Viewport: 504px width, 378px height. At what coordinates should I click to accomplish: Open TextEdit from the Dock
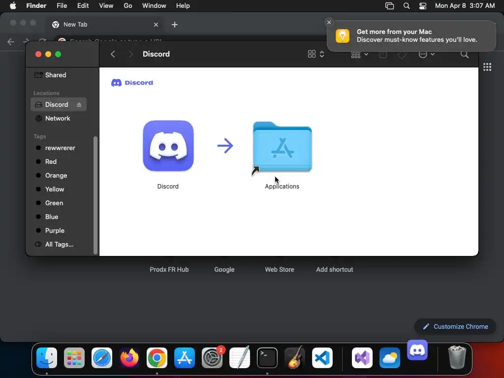pos(240,358)
